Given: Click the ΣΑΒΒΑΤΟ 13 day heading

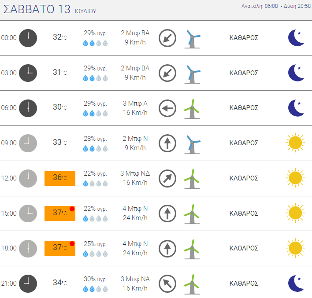Looking at the screenshot, I should coord(37,9).
